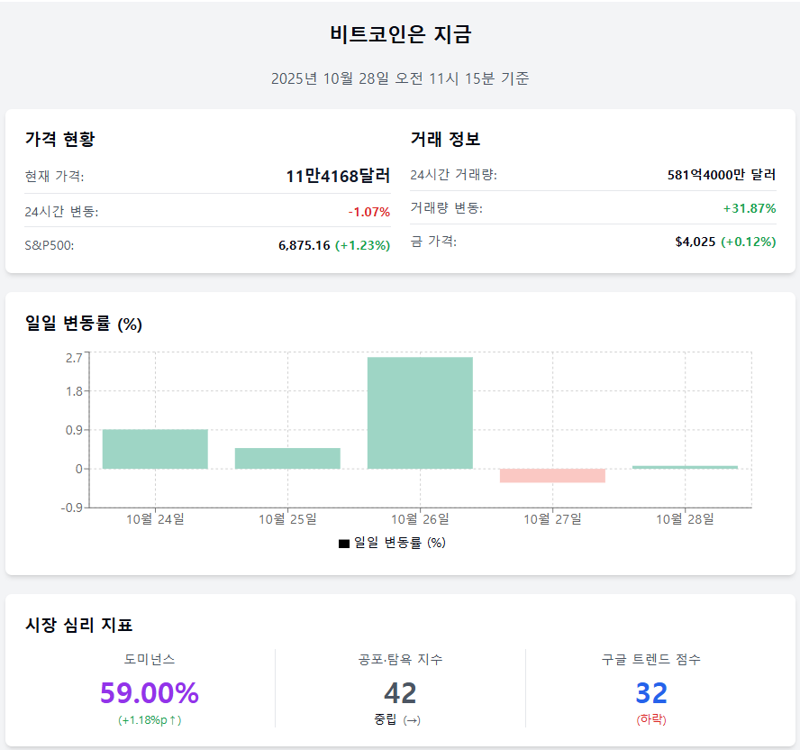Click the green +31.87% volume change
This screenshot has width=800, height=750.
pos(749,208)
